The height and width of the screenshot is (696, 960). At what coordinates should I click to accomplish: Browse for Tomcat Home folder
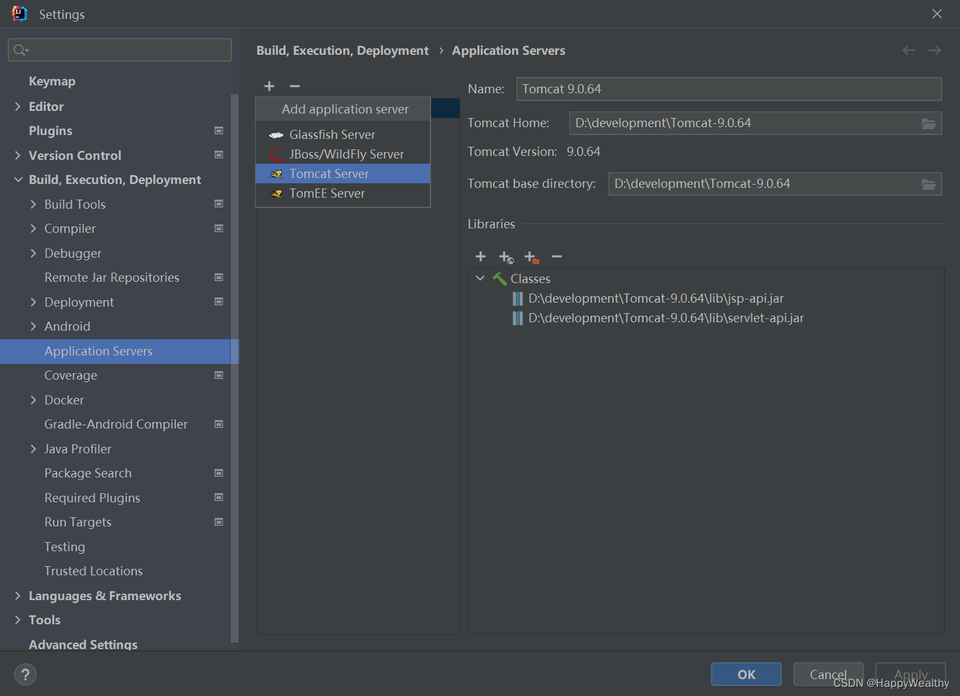tap(929, 123)
